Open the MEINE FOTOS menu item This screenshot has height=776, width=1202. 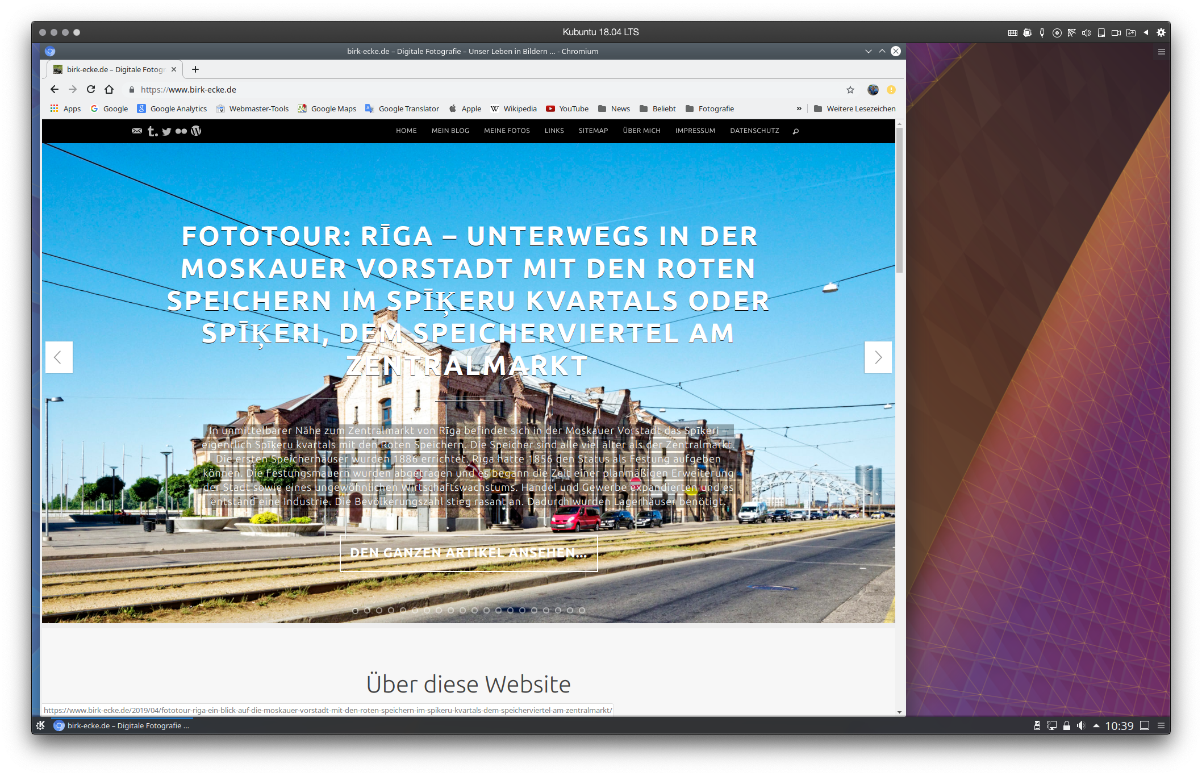507,131
